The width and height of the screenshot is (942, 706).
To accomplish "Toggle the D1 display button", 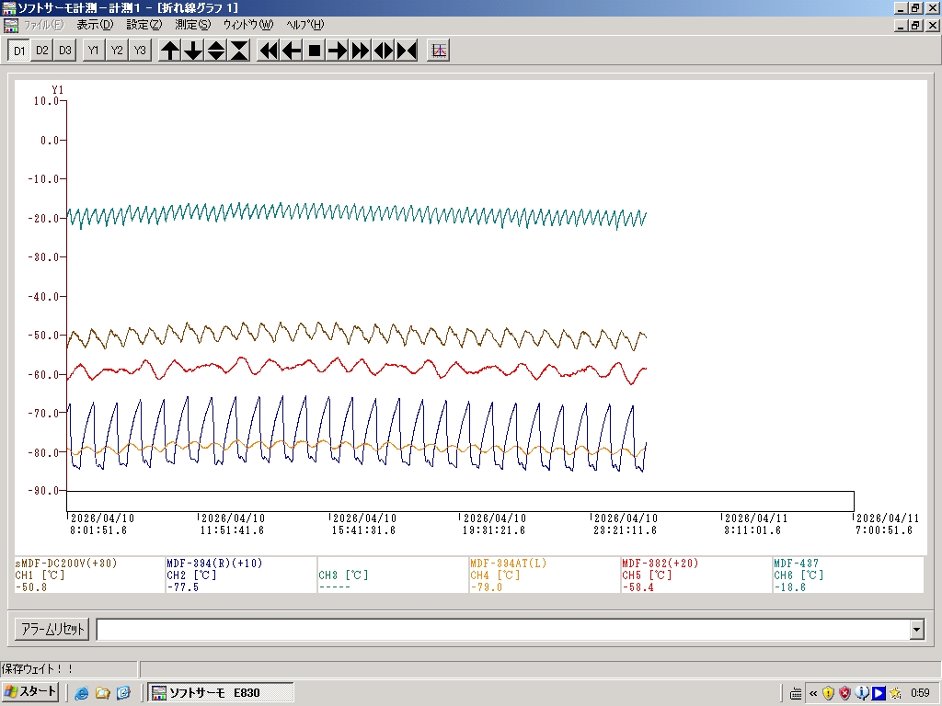I will click(18, 51).
